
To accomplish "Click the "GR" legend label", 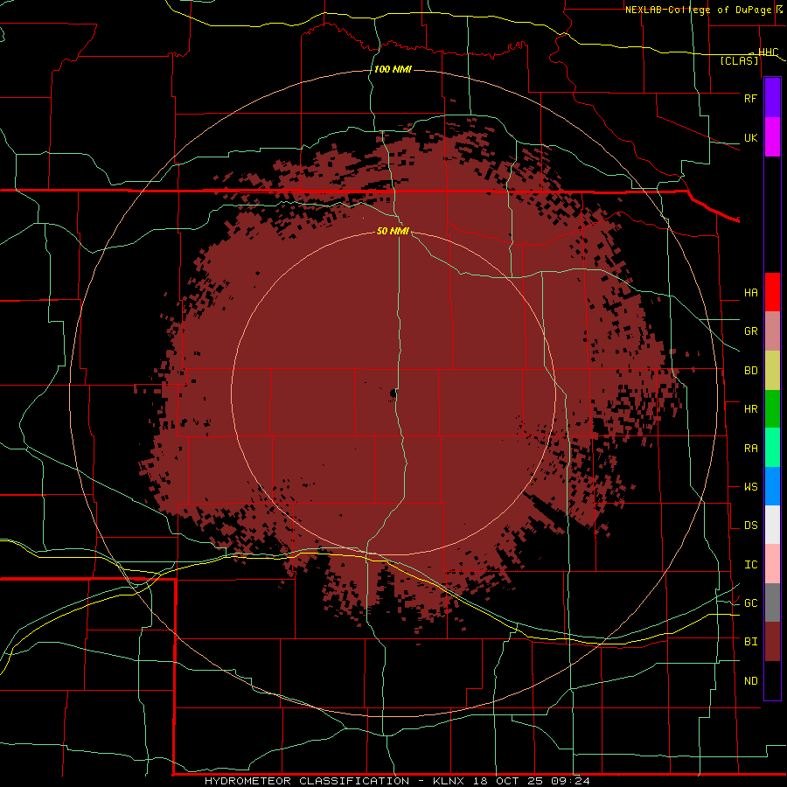I will pos(750,331).
